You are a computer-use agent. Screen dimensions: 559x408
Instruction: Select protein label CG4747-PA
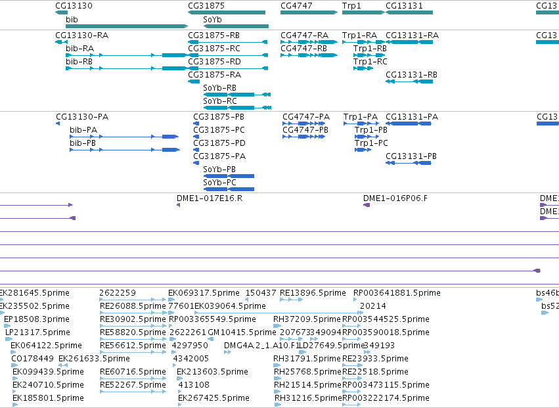[306, 117]
